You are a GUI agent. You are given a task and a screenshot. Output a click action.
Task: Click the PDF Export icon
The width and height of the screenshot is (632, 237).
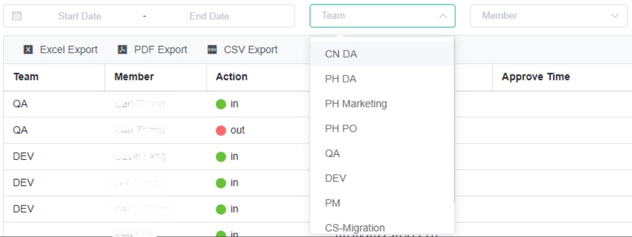coord(122,50)
